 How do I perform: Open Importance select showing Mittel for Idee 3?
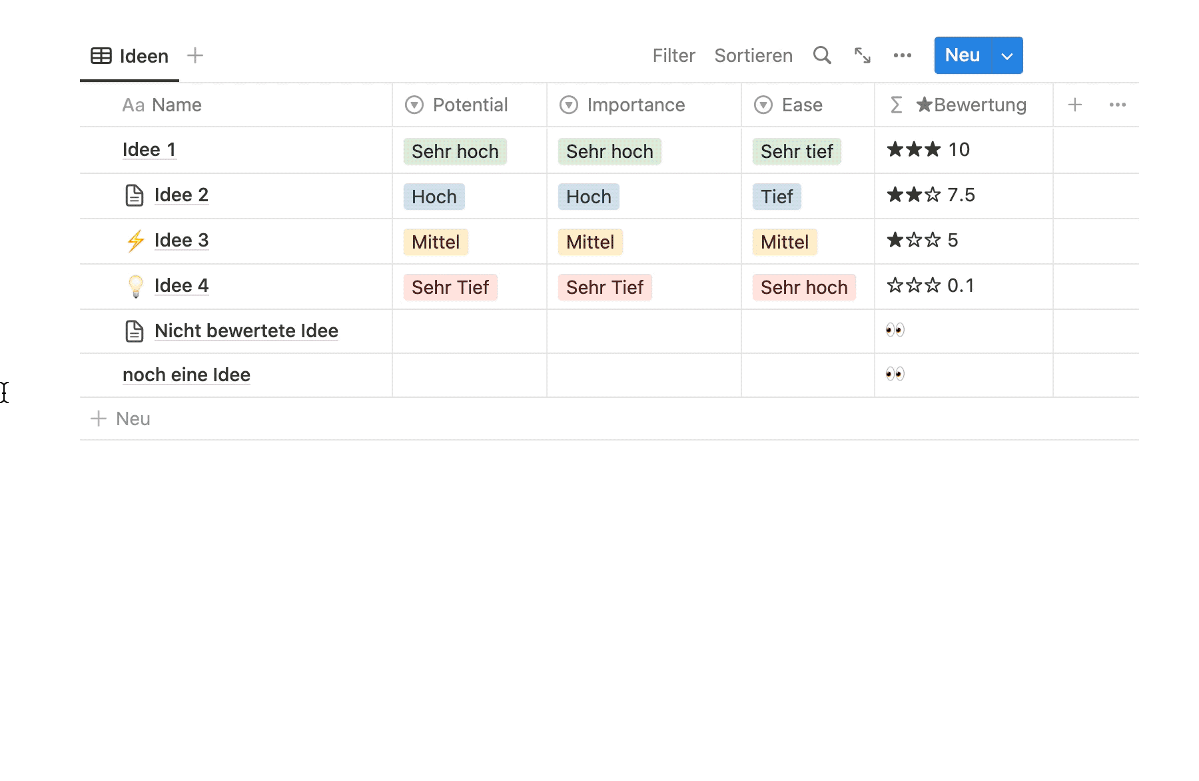click(x=590, y=242)
